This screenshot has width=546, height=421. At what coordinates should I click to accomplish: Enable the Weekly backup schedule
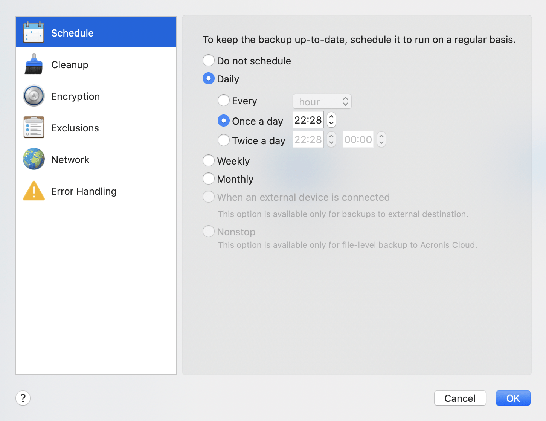[x=208, y=160]
